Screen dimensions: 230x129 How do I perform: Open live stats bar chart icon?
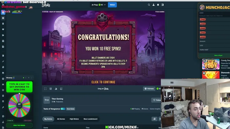point(56,89)
